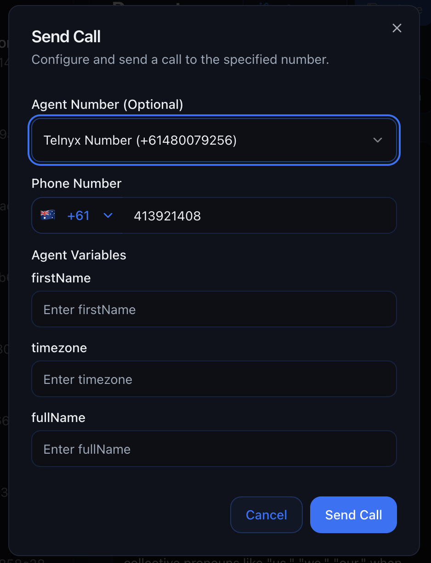Click the Enter fullName input field
Screen dimensions: 431x563
[214, 449]
